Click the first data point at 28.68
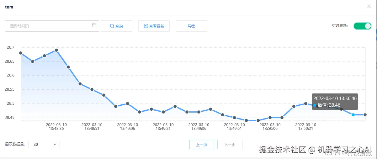This screenshot has width=377, height=159. click(x=21, y=53)
